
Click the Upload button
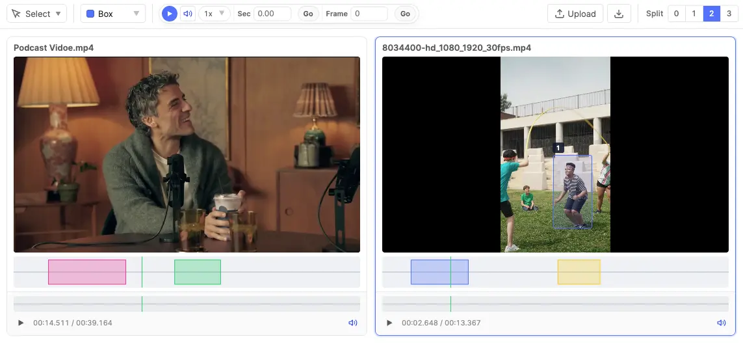[x=575, y=14]
